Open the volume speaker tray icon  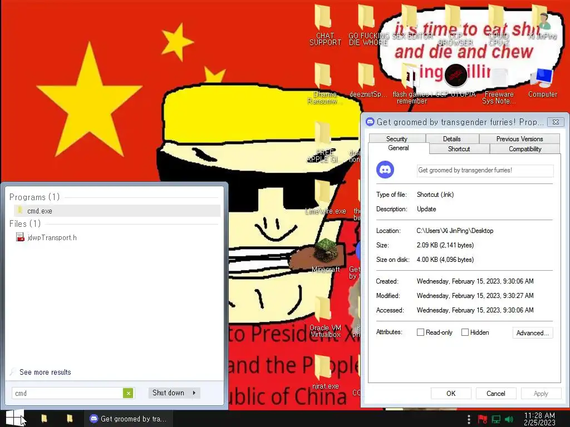pyautogui.click(x=509, y=419)
